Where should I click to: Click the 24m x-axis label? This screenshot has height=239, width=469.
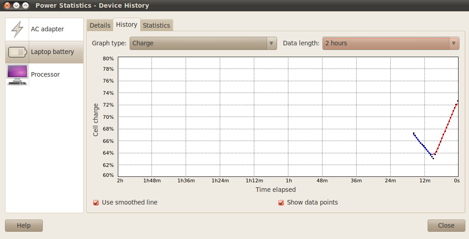click(x=390, y=180)
